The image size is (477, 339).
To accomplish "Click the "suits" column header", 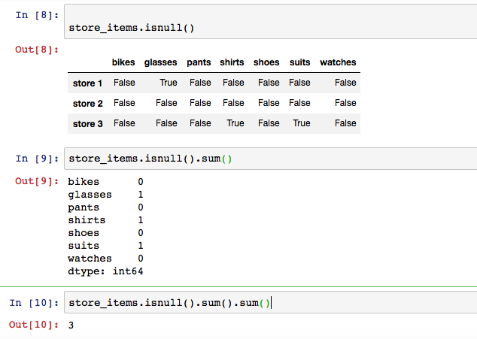I will tap(299, 62).
